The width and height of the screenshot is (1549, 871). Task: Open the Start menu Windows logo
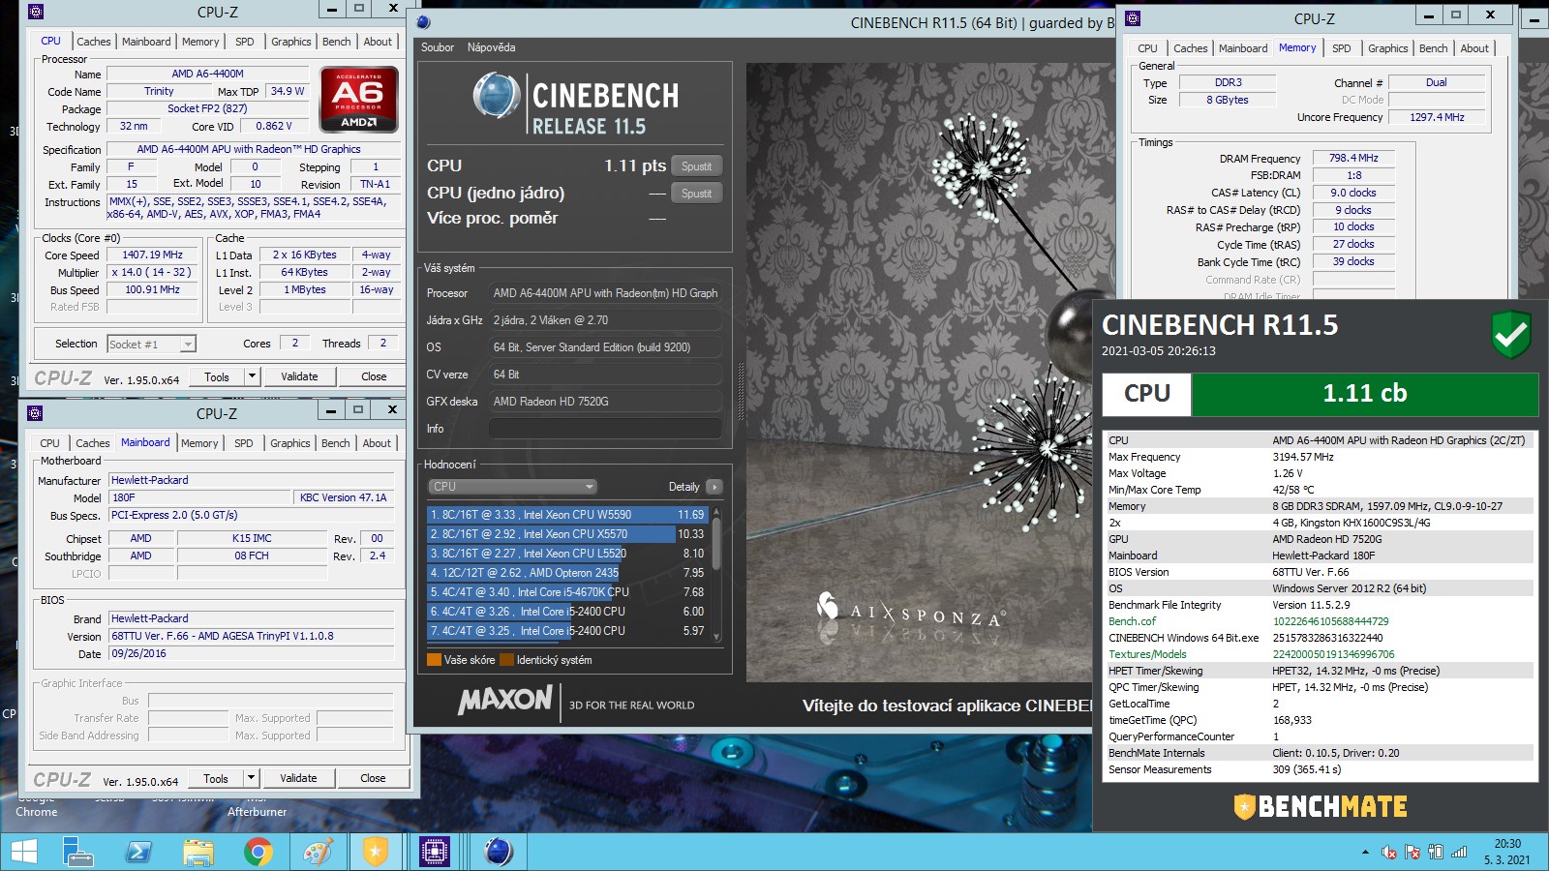click(23, 852)
